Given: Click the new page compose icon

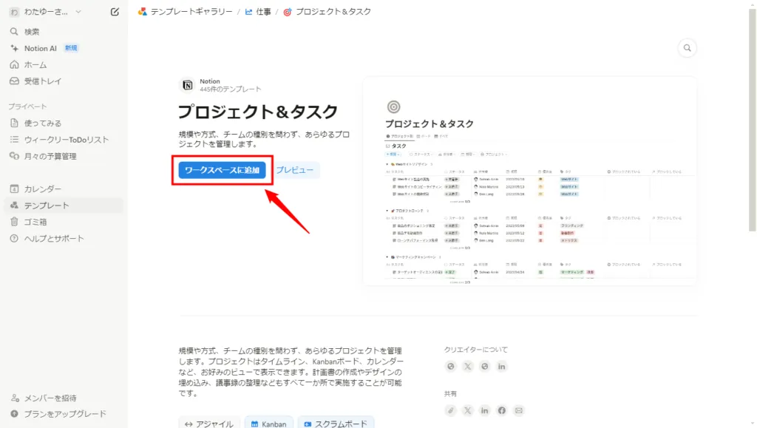Looking at the screenshot, I should click(115, 12).
